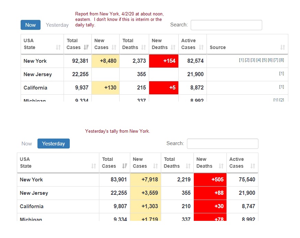Sort upper table by USA State icon

[58, 47]
